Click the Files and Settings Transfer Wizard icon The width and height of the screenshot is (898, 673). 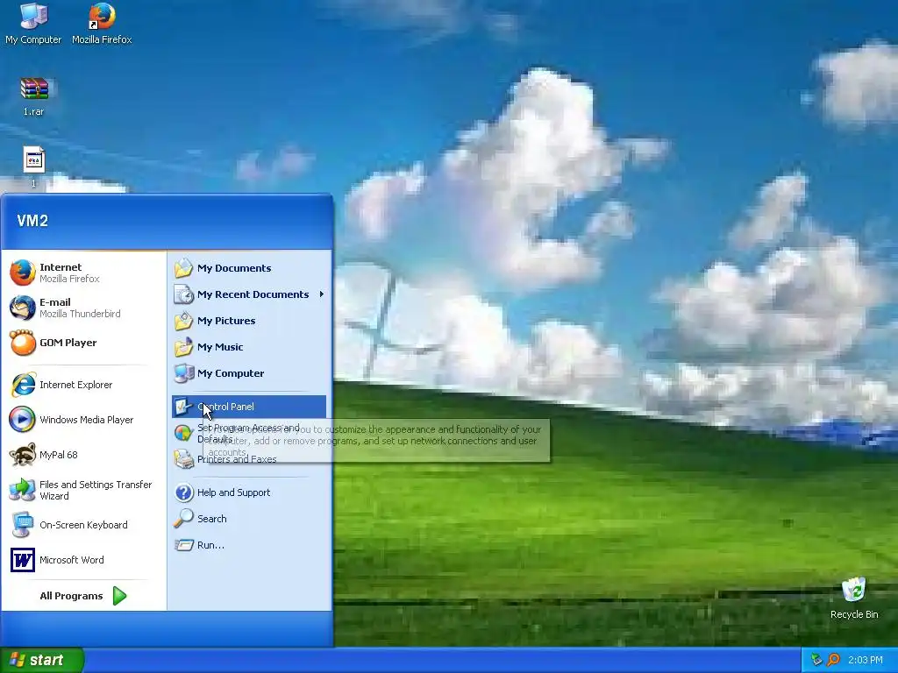[x=22, y=490]
